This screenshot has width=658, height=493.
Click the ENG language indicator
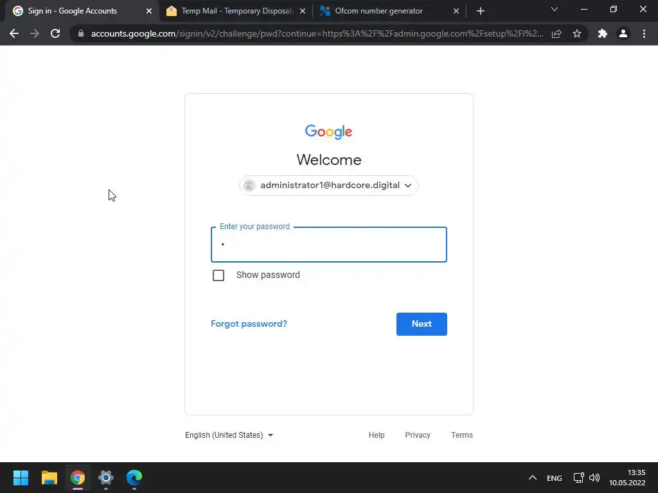click(x=555, y=478)
